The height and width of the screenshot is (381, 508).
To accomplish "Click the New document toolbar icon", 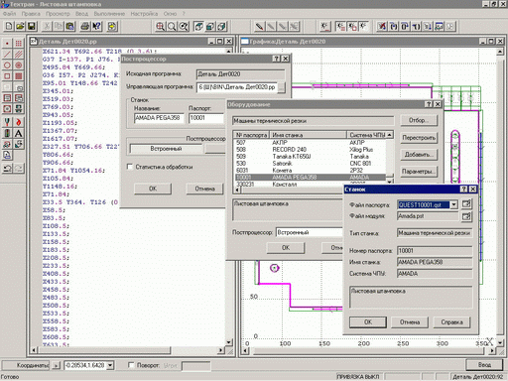I will [x=9, y=26].
